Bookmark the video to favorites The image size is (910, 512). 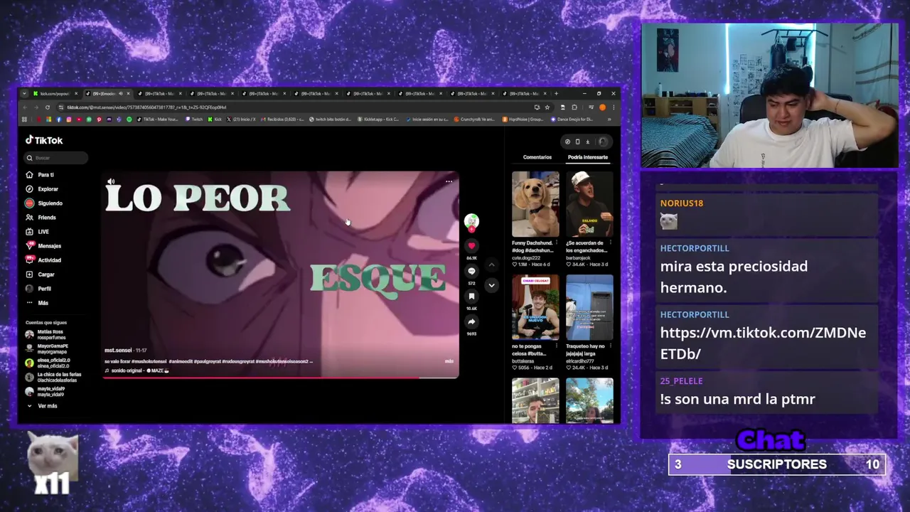tap(471, 297)
